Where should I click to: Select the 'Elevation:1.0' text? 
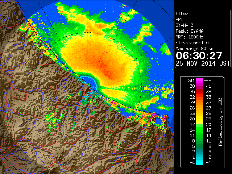click(192, 43)
